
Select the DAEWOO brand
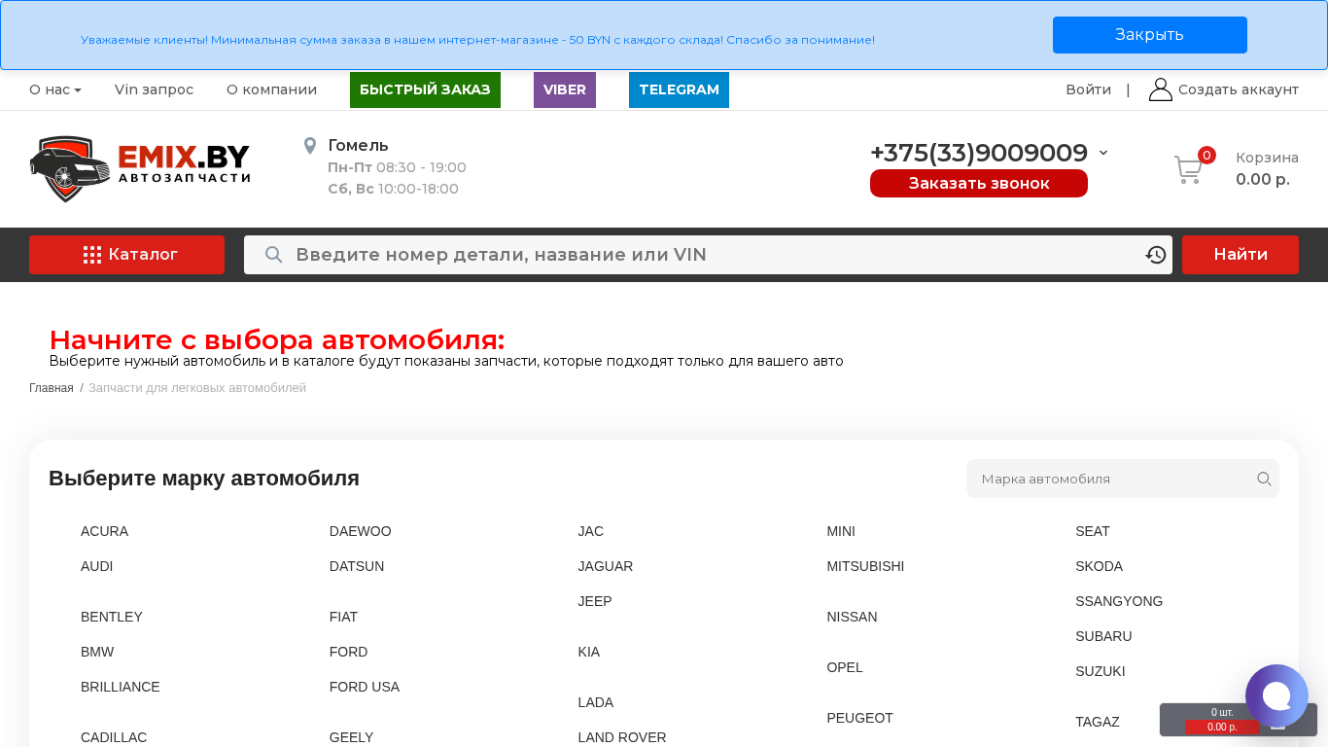click(x=361, y=531)
